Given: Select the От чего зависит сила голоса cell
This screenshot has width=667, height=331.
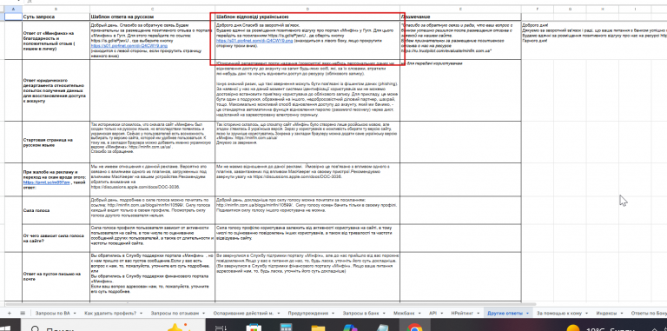Looking at the screenshot, I should pos(56,238).
